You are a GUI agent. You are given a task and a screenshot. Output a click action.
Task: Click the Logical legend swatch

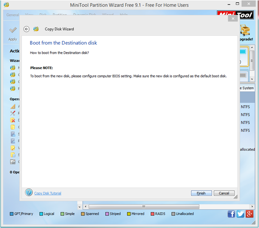pos(41,214)
